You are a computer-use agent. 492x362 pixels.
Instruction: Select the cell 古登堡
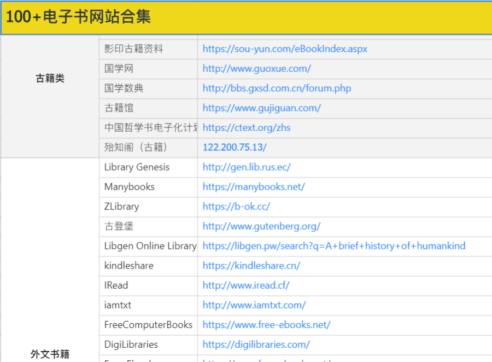(x=148, y=226)
